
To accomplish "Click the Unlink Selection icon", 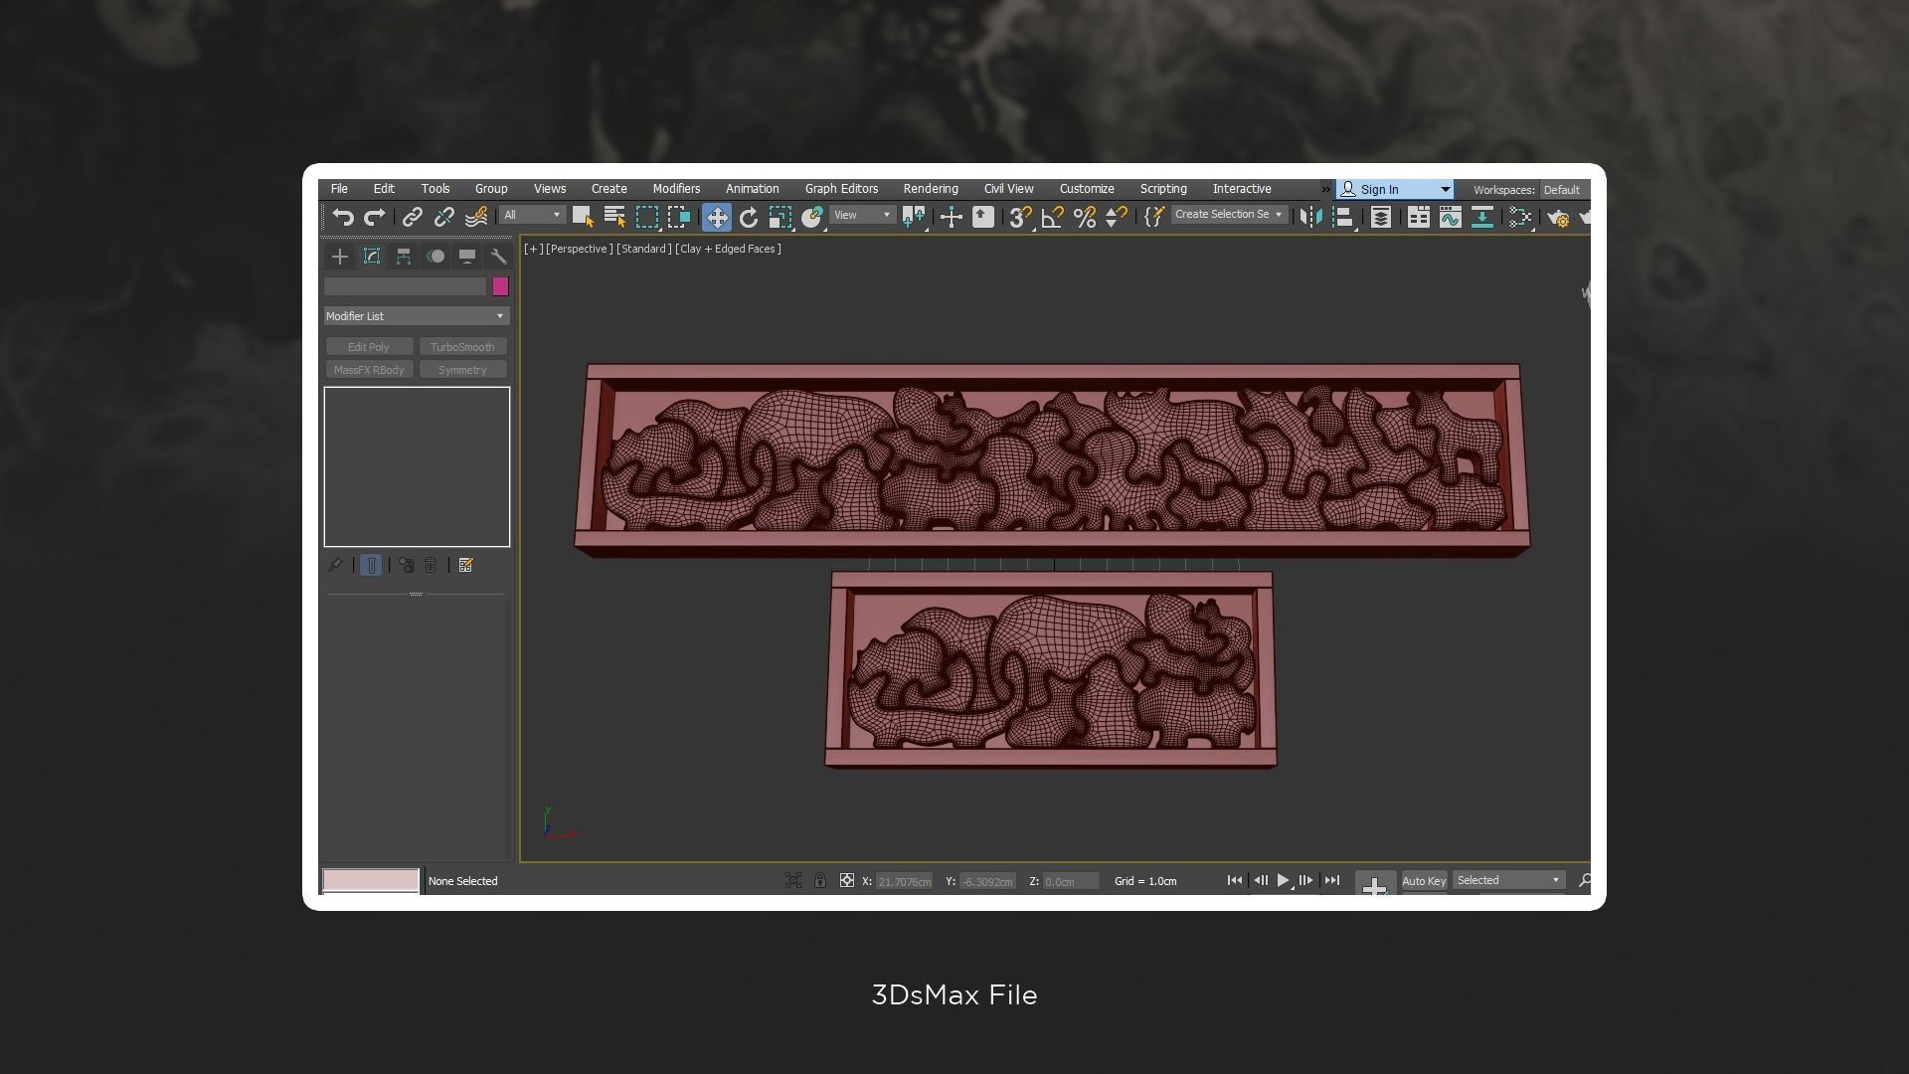I will (444, 217).
